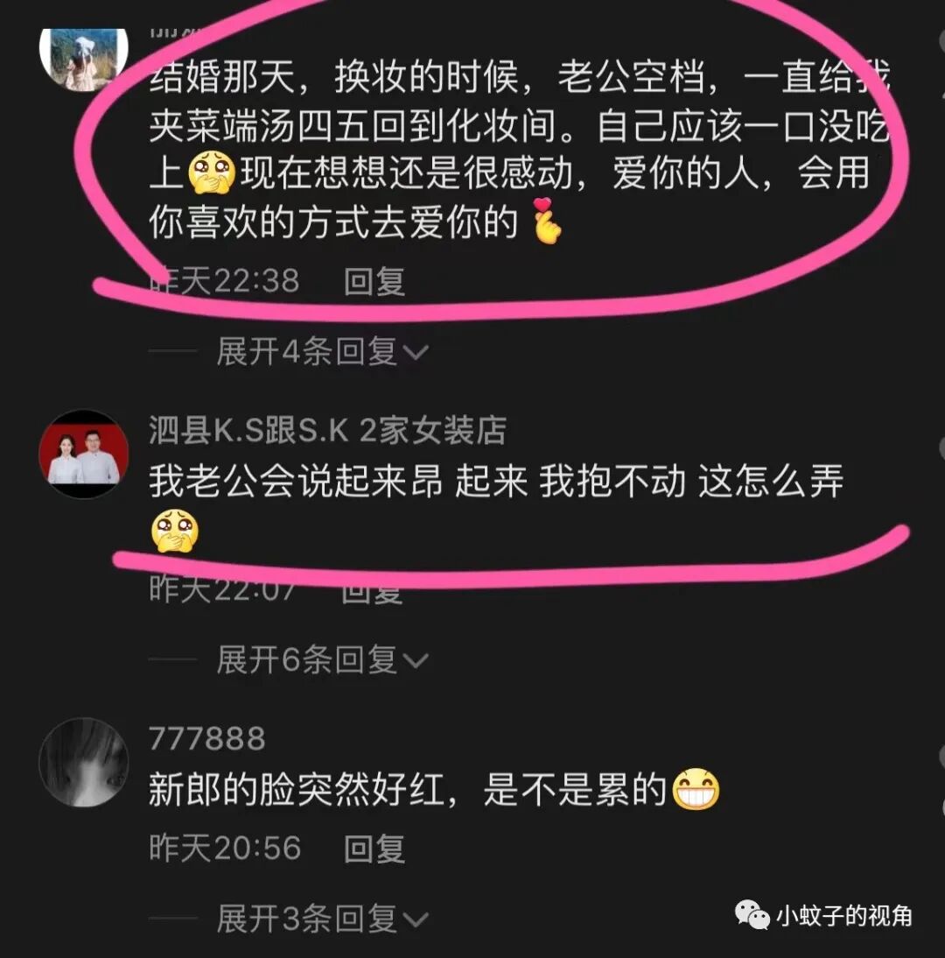Image resolution: width=945 pixels, height=958 pixels.
Task: Expand 展开3条回复 under the 777888 comment
Action: coord(322,919)
